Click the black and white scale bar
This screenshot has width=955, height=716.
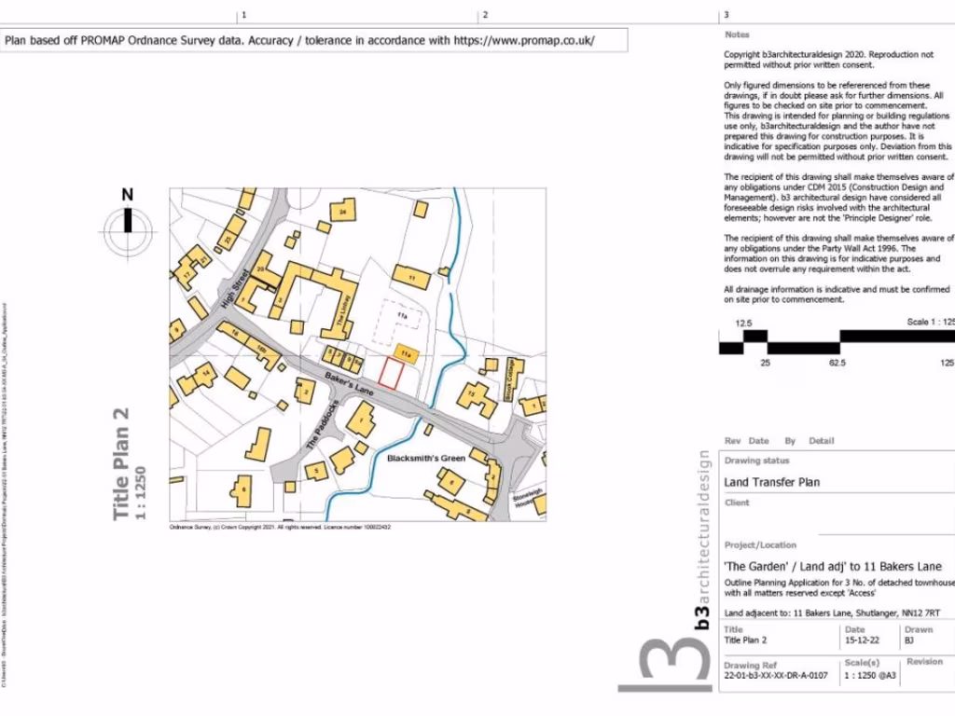(x=836, y=342)
